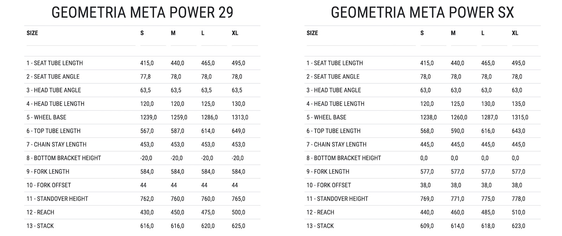Image resolution: width=562 pixels, height=236 pixels.
Task: Click Wheel Base row label in Meta Power SX
Action: [x=326, y=117]
